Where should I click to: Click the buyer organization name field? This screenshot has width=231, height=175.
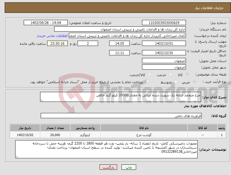click(x=120, y=29)
